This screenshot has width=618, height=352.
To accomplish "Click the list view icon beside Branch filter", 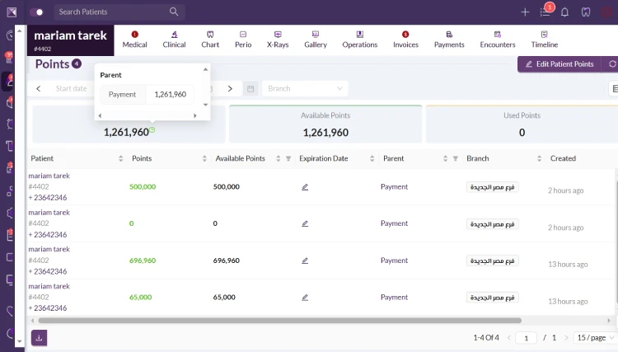I will [615, 89].
